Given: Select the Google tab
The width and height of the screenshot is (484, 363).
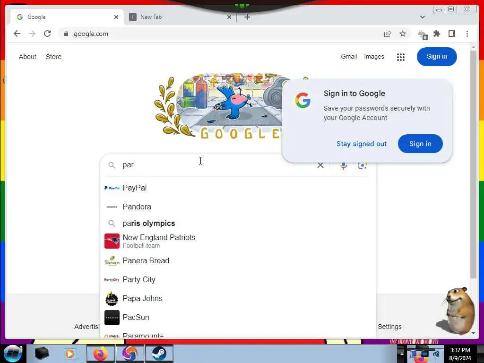Looking at the screenshot, I should click(x=67, y=17).
